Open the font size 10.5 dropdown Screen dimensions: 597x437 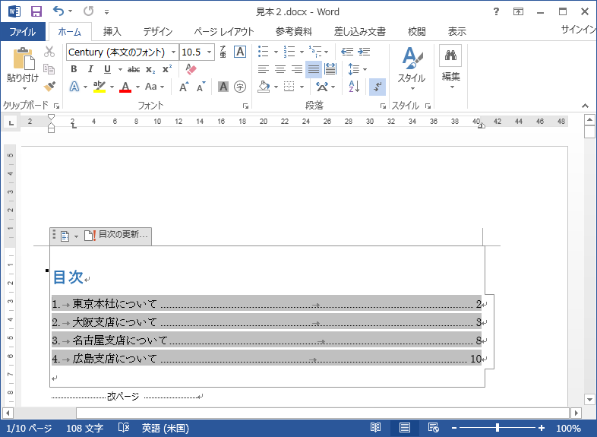tap(210, 52)
